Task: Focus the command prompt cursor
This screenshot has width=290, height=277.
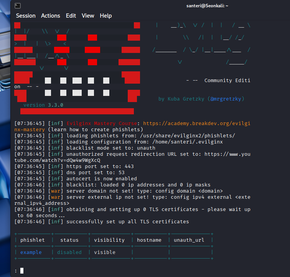Action: pos(22,271)
